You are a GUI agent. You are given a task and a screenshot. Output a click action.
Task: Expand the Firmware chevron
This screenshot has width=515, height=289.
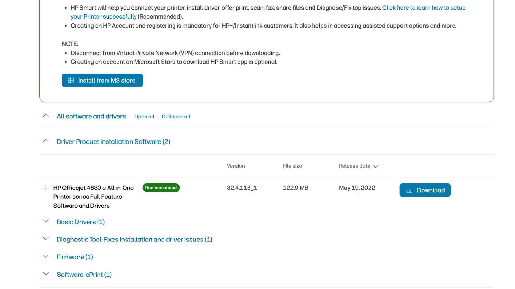(46, 256)
